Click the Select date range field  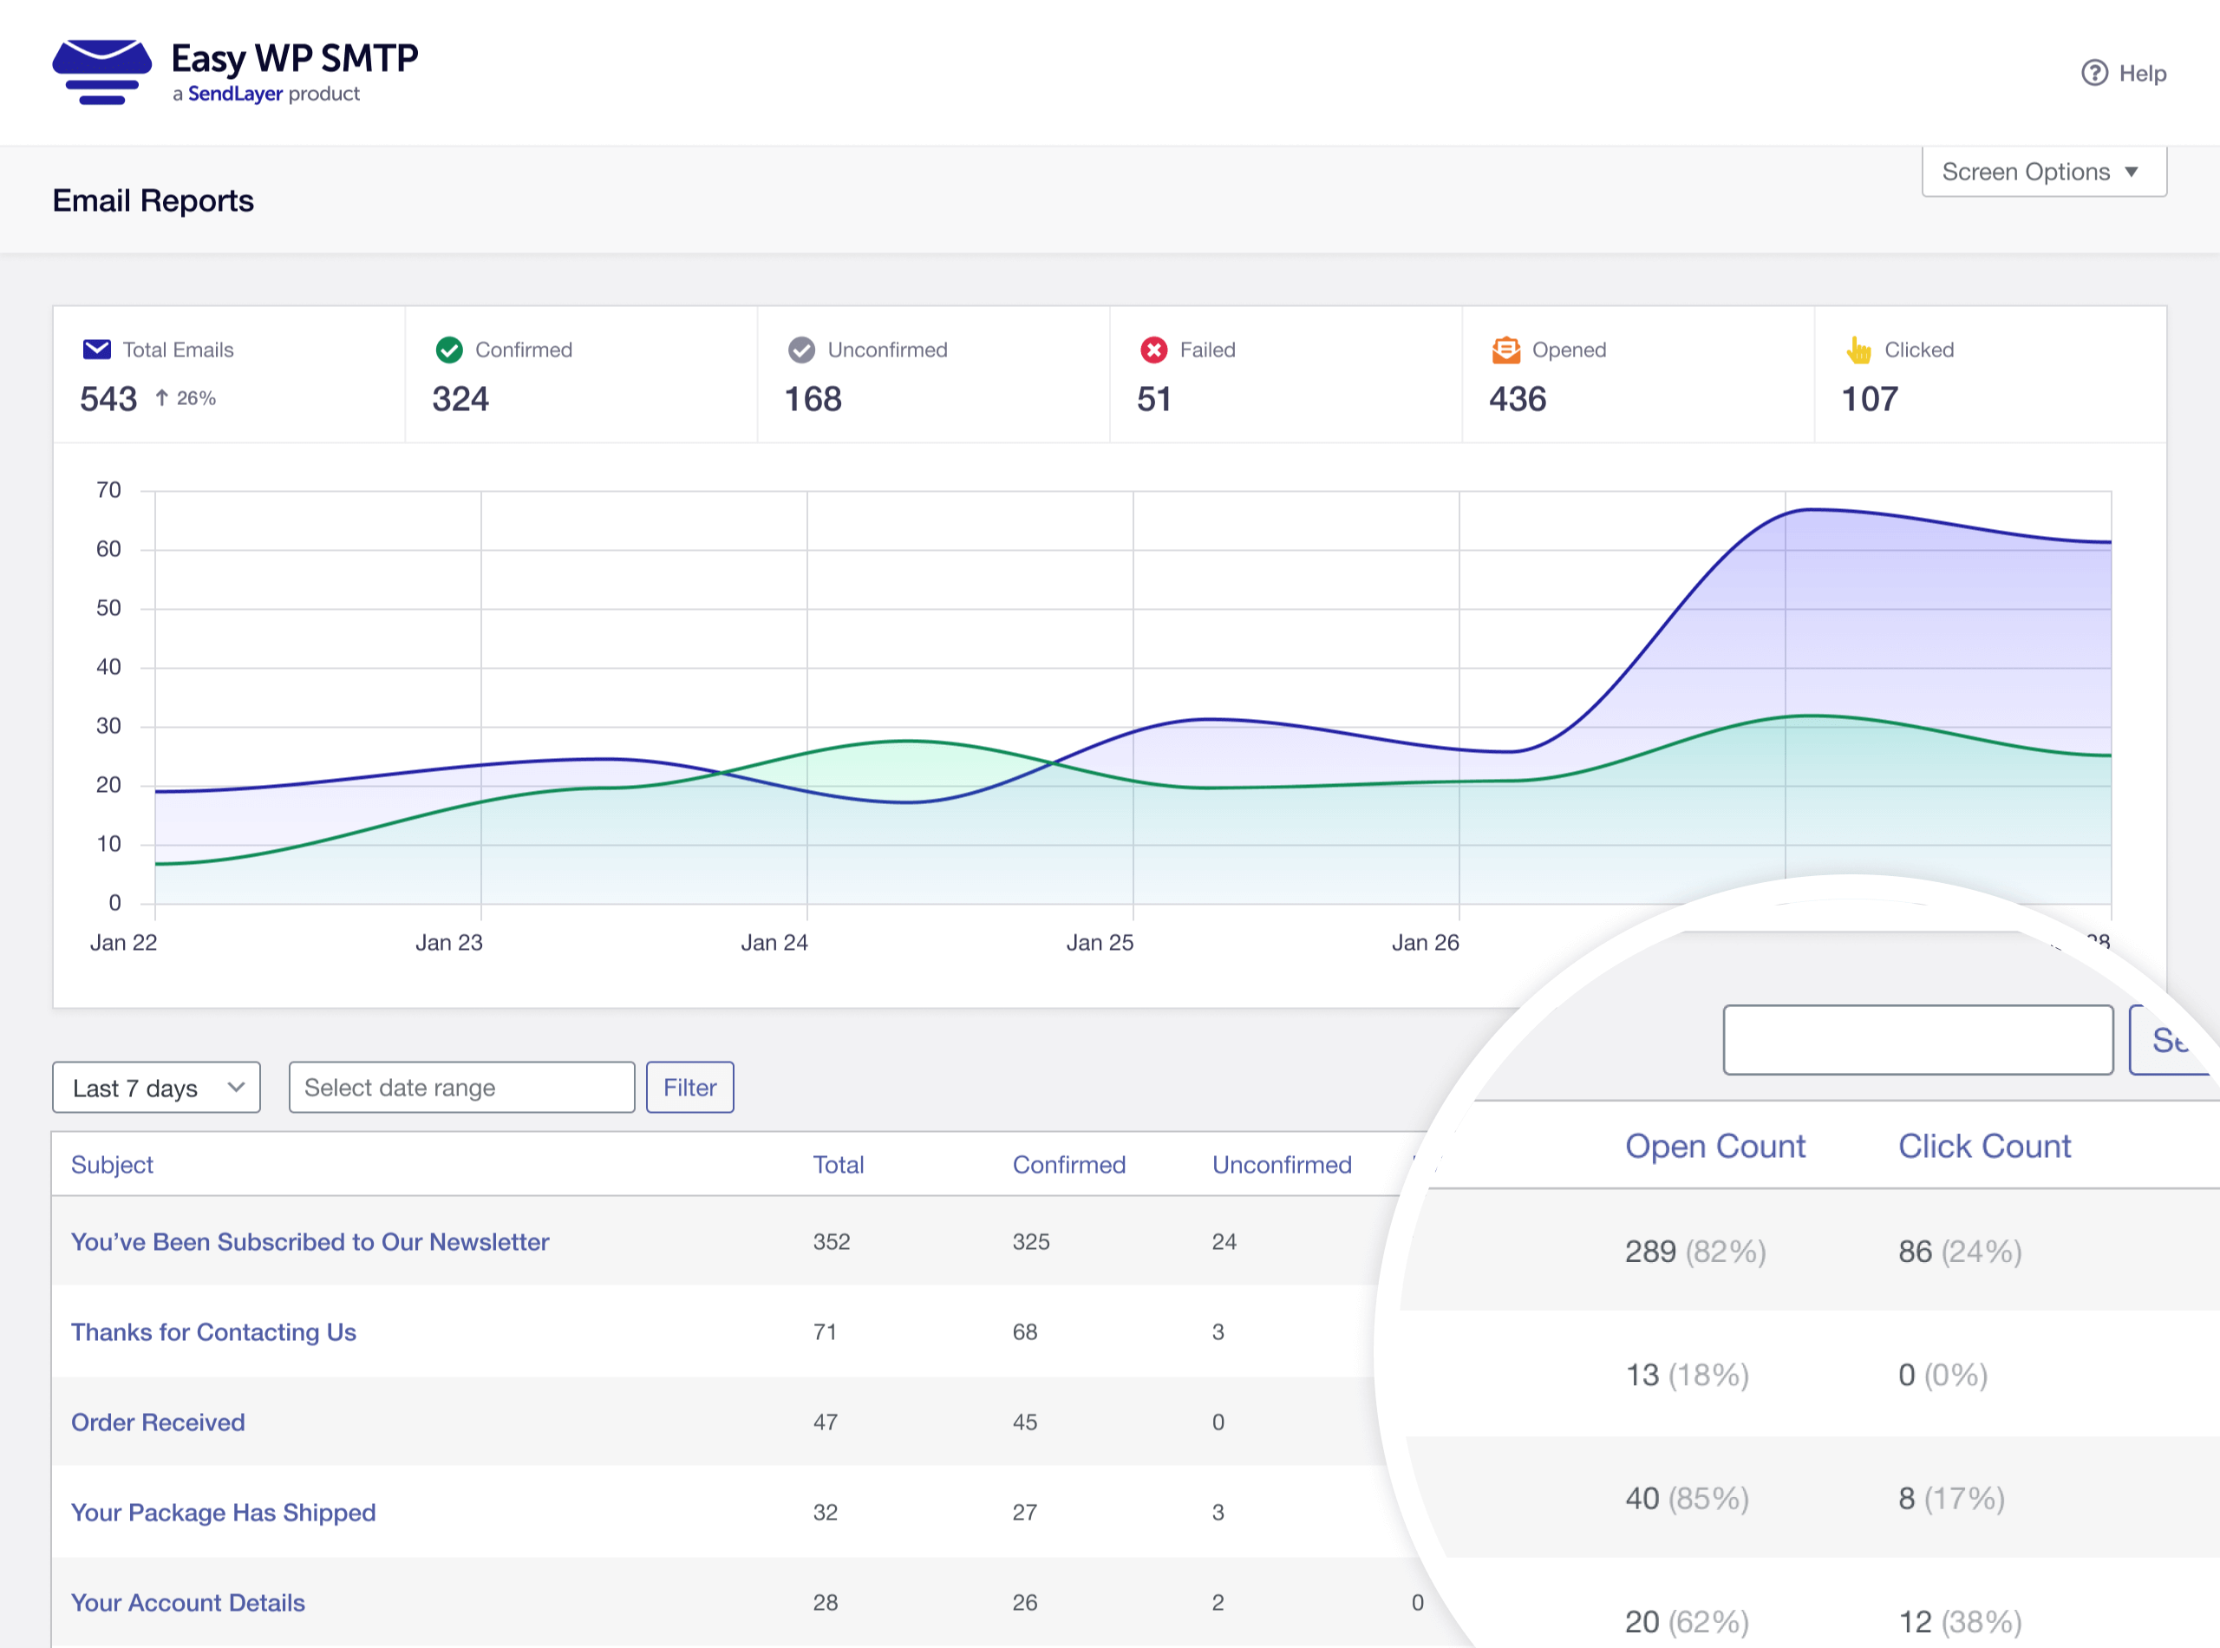(x=461, y=1088)
